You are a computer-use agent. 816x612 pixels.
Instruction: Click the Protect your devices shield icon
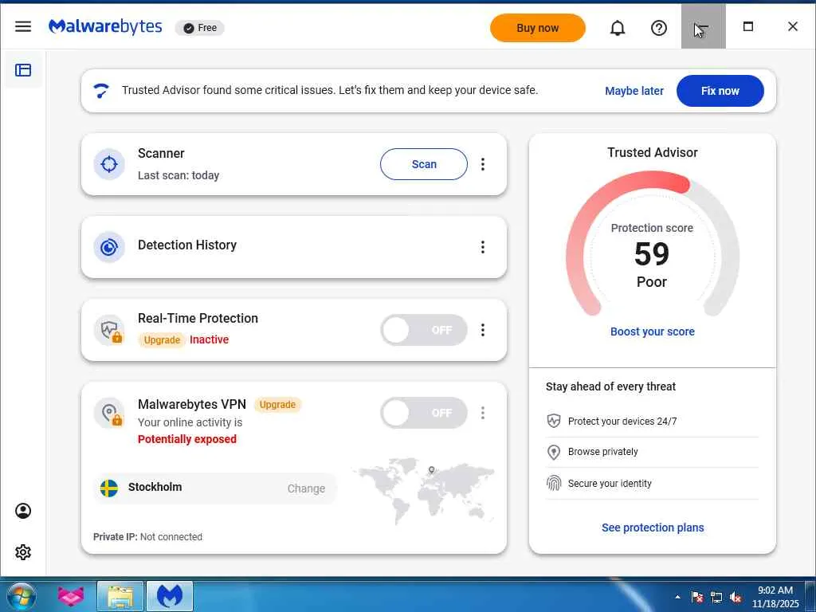(x=554, y=421)
